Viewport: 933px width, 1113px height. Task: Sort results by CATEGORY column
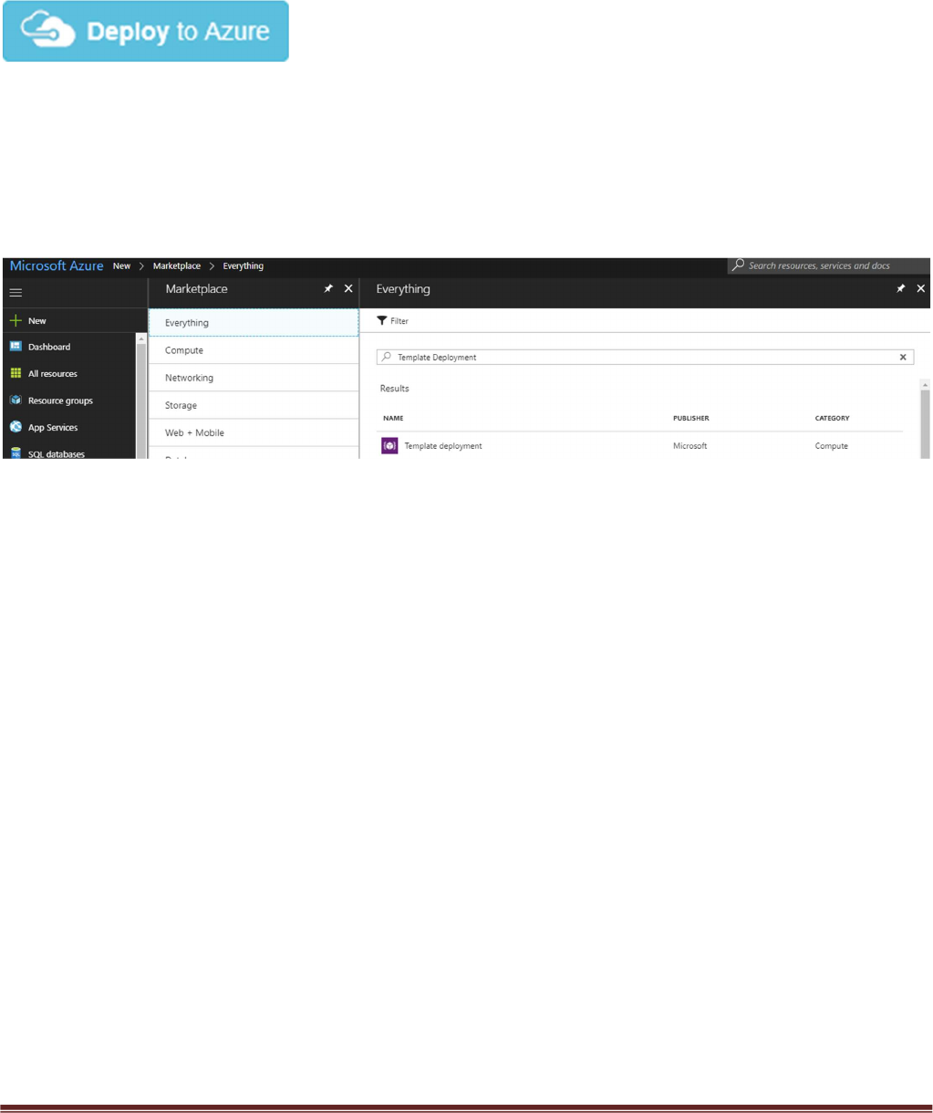(x=832, y=418)
